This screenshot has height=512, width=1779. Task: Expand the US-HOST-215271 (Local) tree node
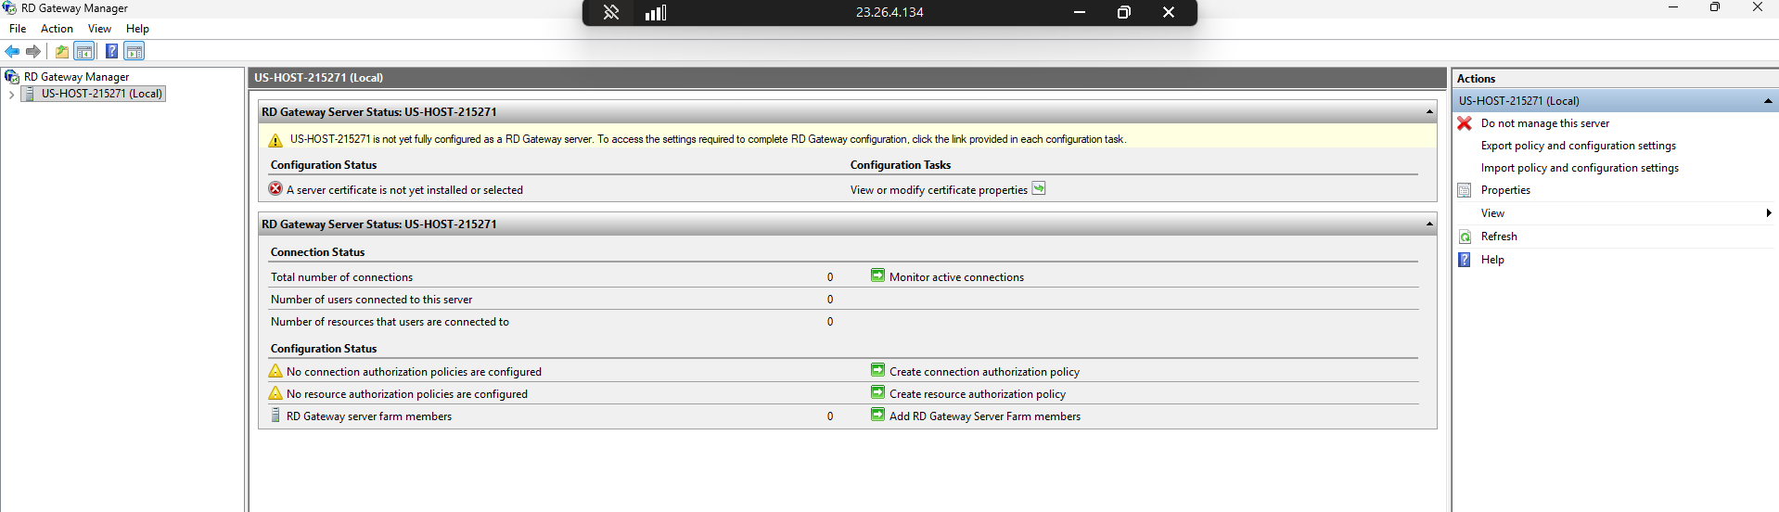click(x=11, y=94)
